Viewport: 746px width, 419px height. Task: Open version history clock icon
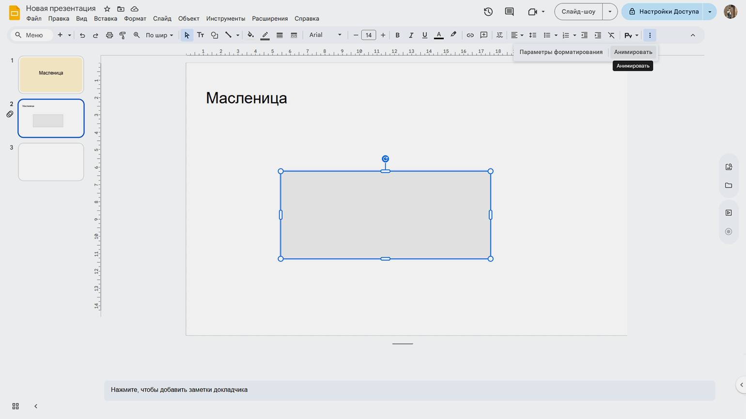pos(488,12)
